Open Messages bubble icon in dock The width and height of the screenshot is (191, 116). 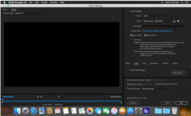click(x=98, y=111)
